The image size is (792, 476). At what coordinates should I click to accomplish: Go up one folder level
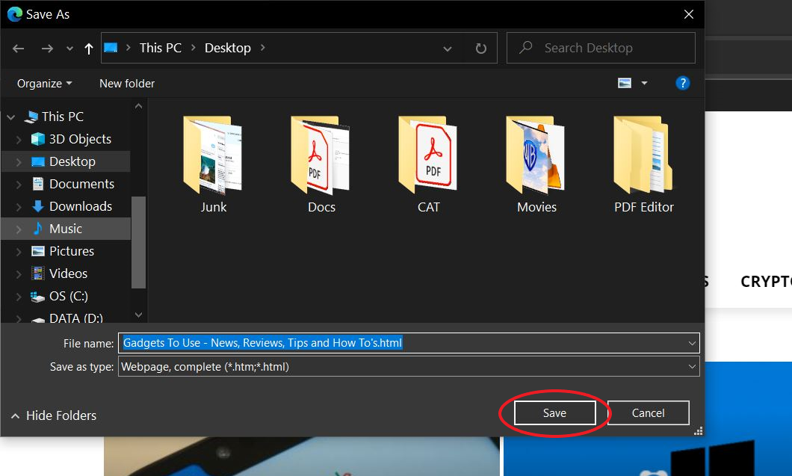(89, 49)
